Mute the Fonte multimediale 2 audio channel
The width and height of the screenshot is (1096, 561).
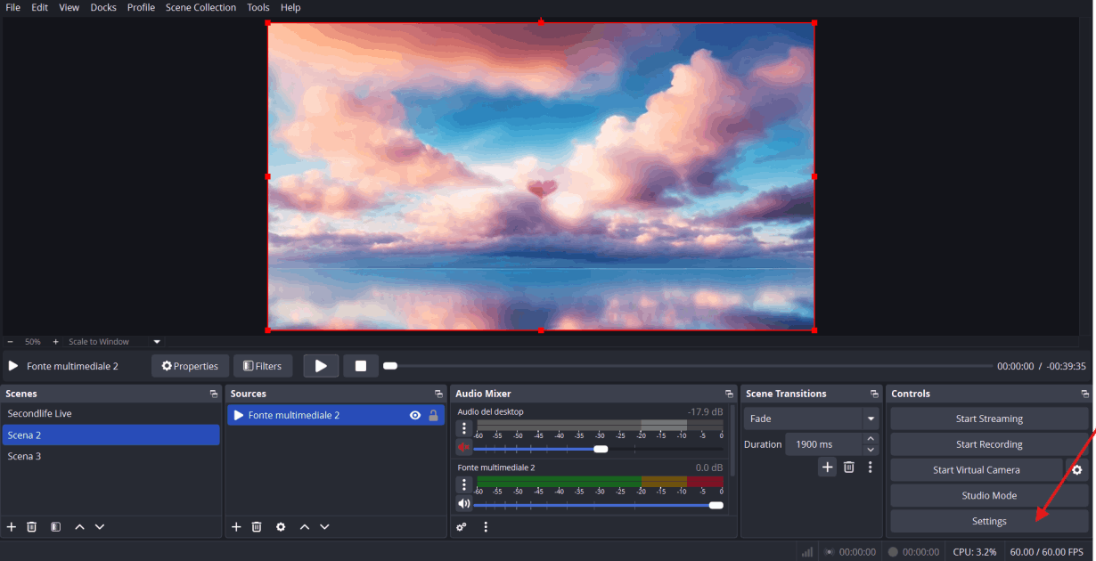coord(463,504)
